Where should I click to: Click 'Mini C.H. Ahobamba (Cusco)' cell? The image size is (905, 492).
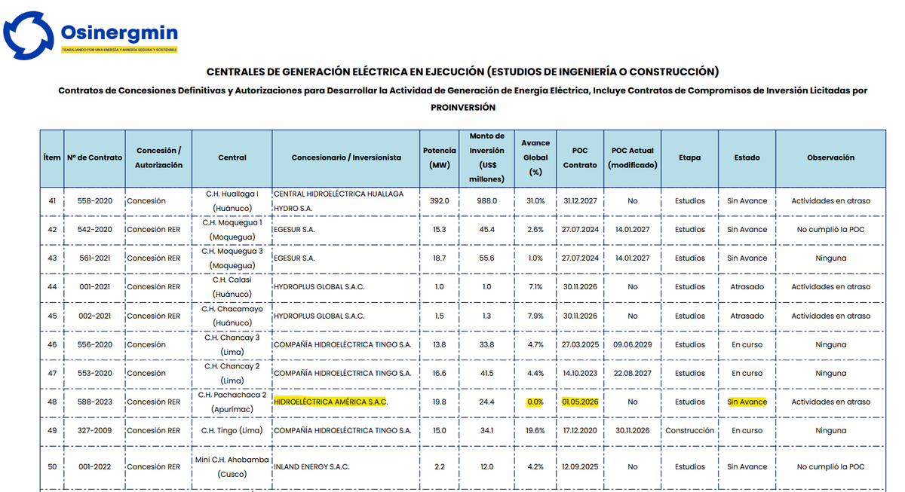(x=232, y=467)
